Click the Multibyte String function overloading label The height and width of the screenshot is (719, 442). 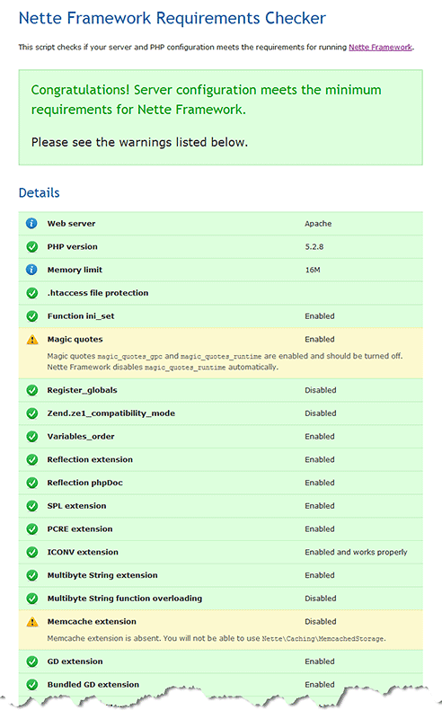tap(125, 599)
